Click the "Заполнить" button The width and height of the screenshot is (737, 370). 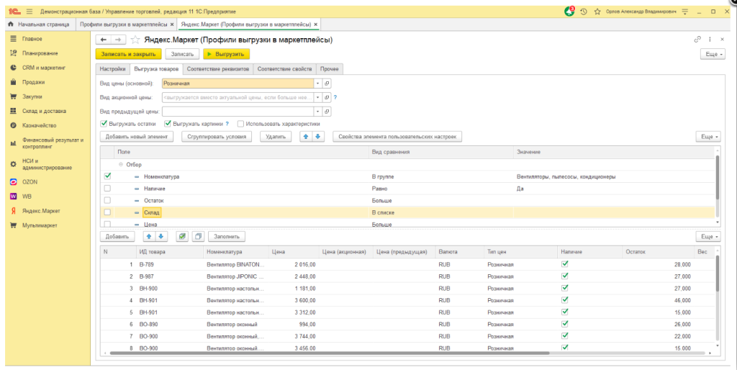tap(227, 236)
